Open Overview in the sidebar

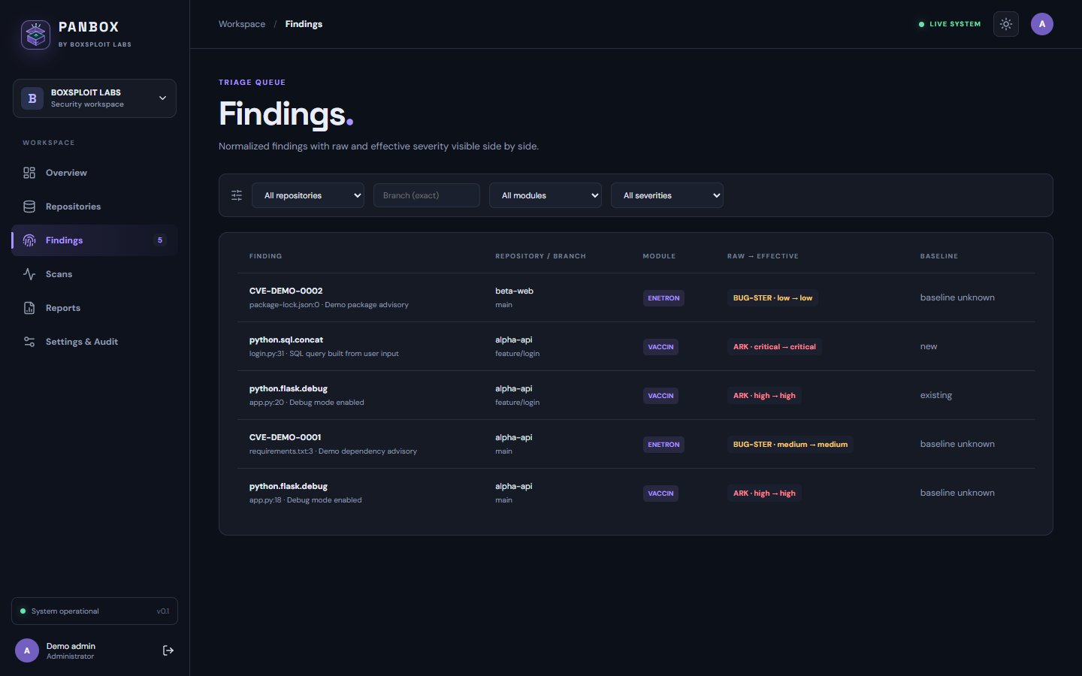tap(95, 173)
